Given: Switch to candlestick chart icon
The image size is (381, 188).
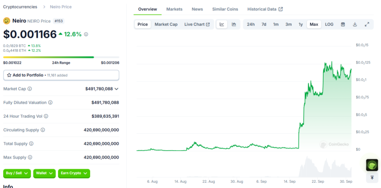Looking at the screenshot, I should coord(234,24).
